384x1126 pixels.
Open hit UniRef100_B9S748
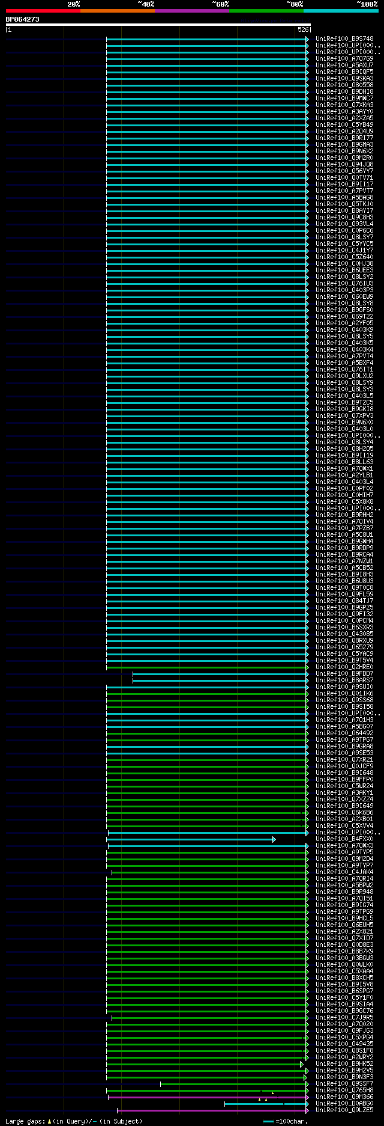344,39
